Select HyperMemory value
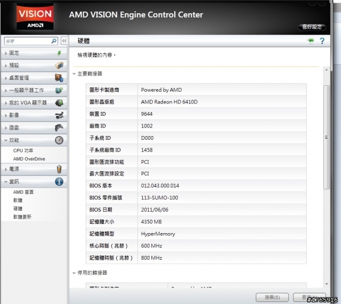341x304 pixels. coord(158,234)
